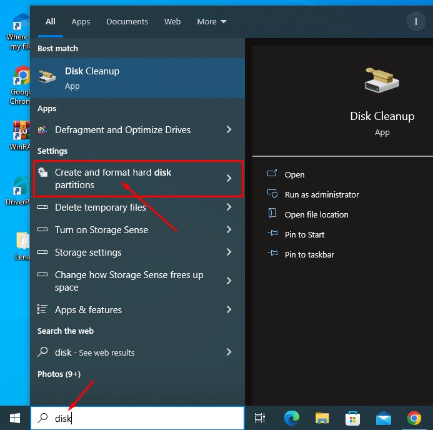The height and width of the screenshot is (430, 433).
Task: Click the Task View icon
Action: point(260,418)
